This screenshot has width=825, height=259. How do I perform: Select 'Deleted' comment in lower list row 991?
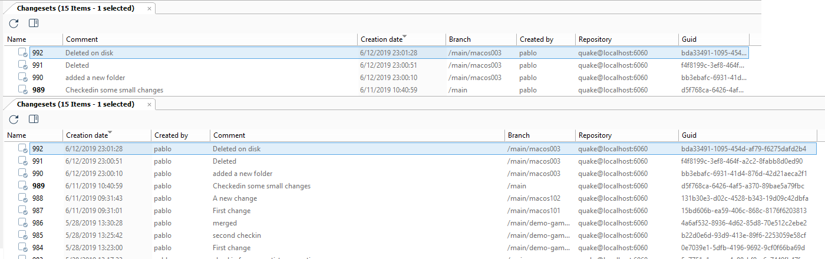(x=225, y=161)
